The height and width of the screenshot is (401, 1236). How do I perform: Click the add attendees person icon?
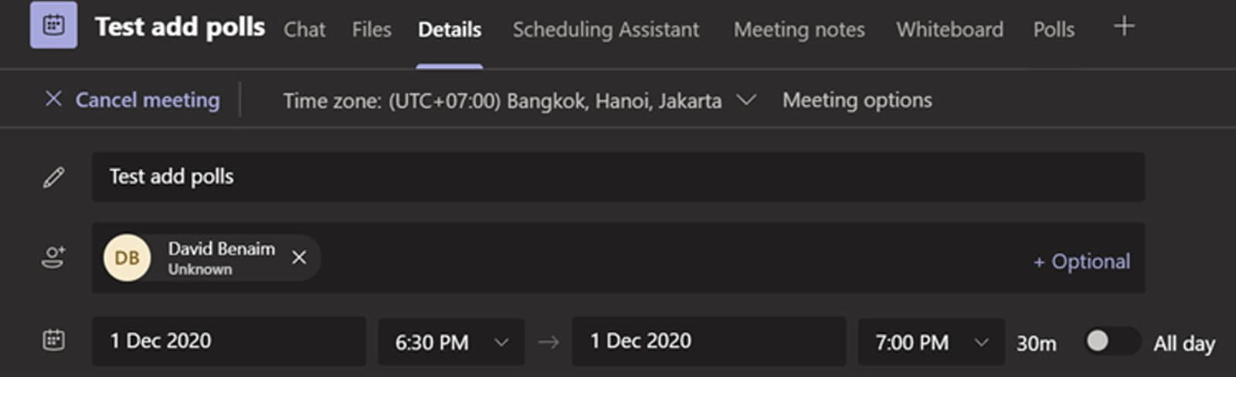pos(53,258)
